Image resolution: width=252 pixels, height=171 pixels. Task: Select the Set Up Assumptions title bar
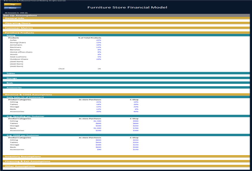(x=126, y=15)
